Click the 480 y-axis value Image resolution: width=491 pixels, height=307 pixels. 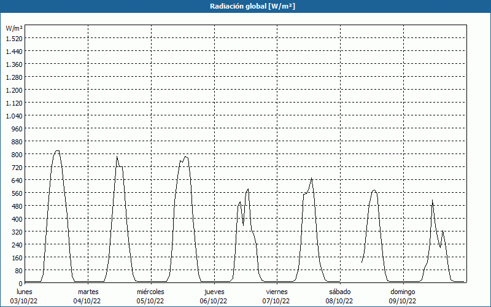pyautogui.click(x=17, y=206)
